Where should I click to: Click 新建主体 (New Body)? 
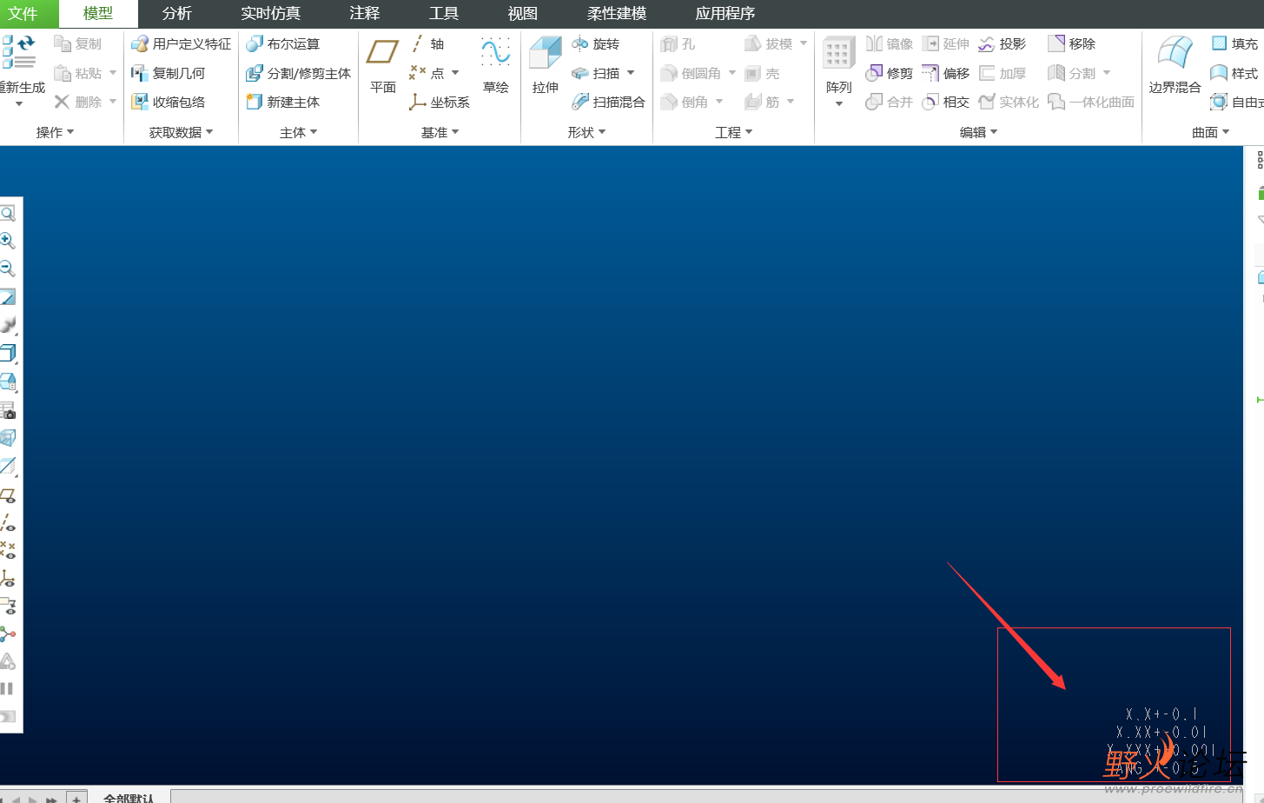[283, 102]
